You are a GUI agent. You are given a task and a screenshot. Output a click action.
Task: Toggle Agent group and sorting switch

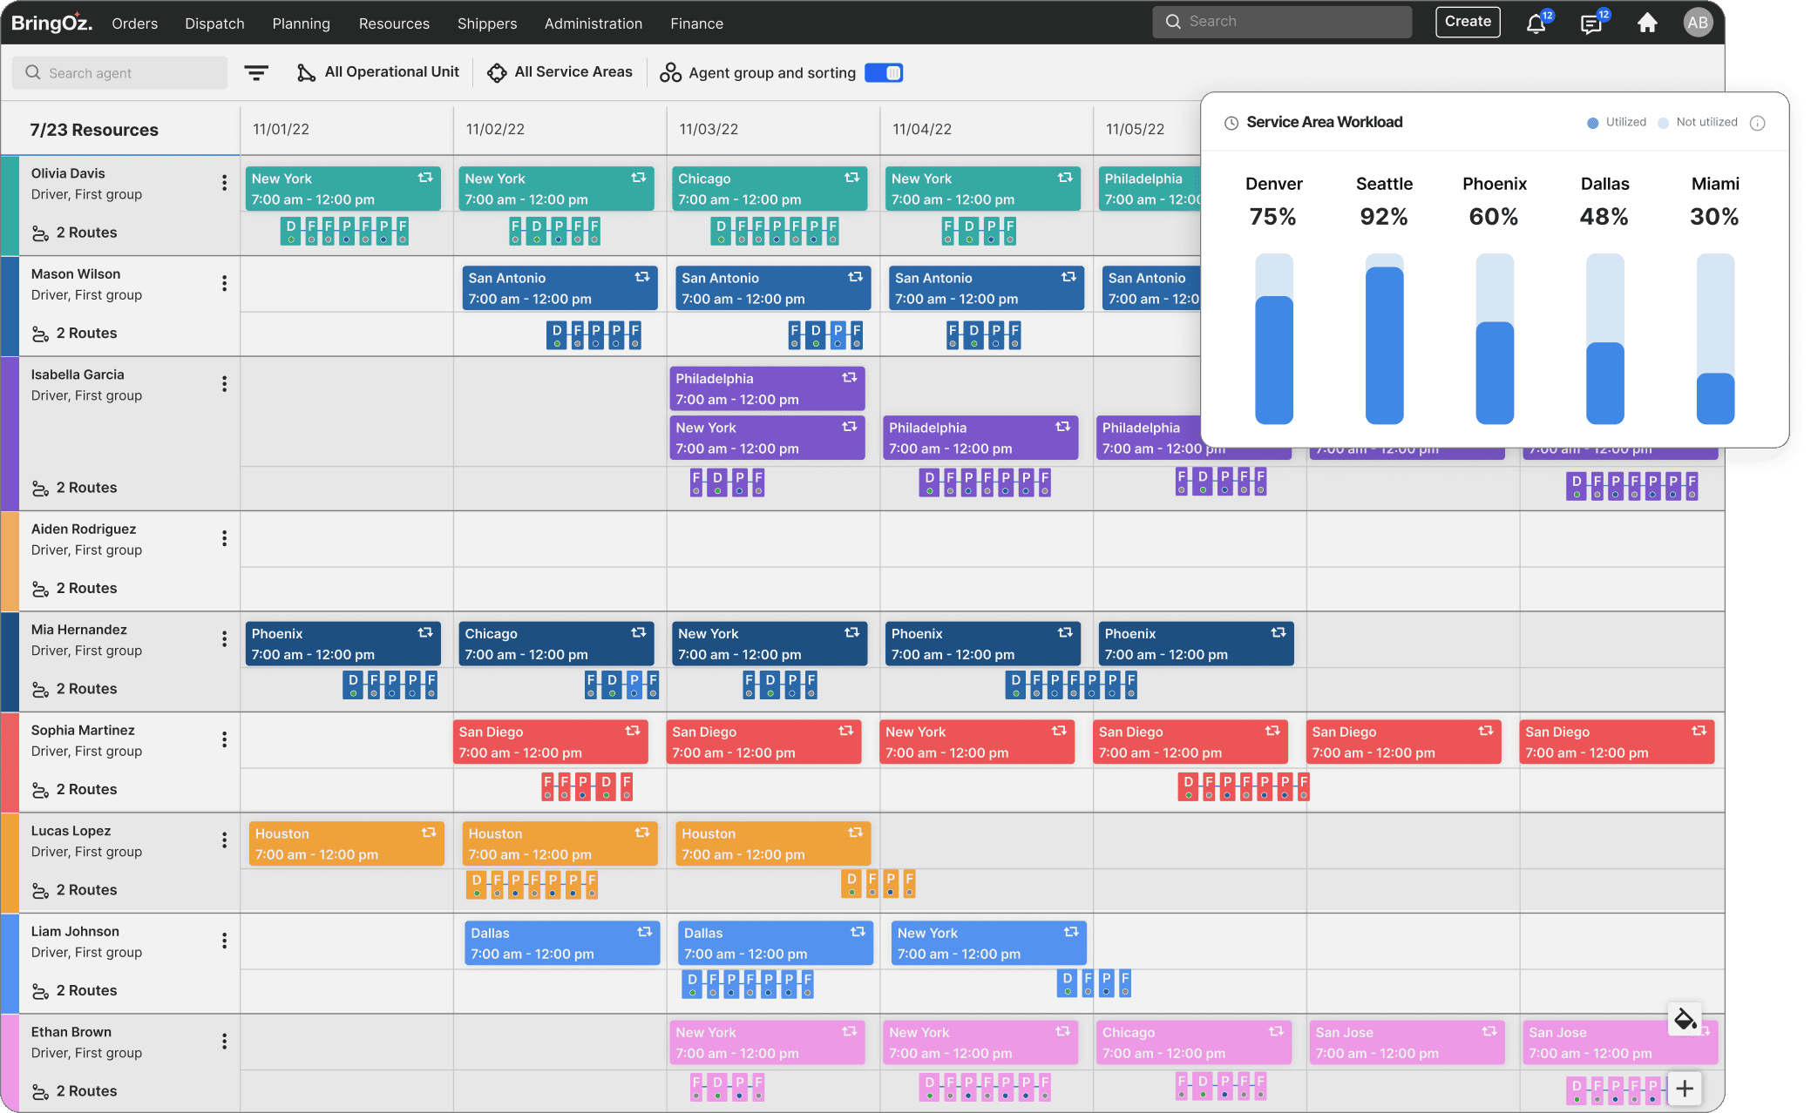click(x=884, y=73)
